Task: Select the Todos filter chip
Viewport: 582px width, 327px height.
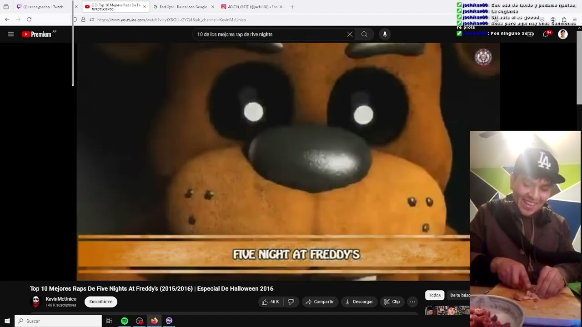Action: (435, 295)
